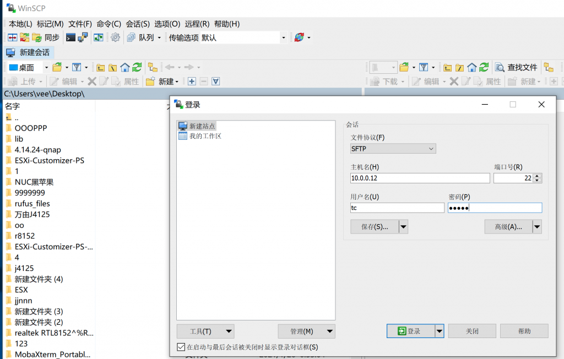Click the 密码 password field

coord(495,208)
